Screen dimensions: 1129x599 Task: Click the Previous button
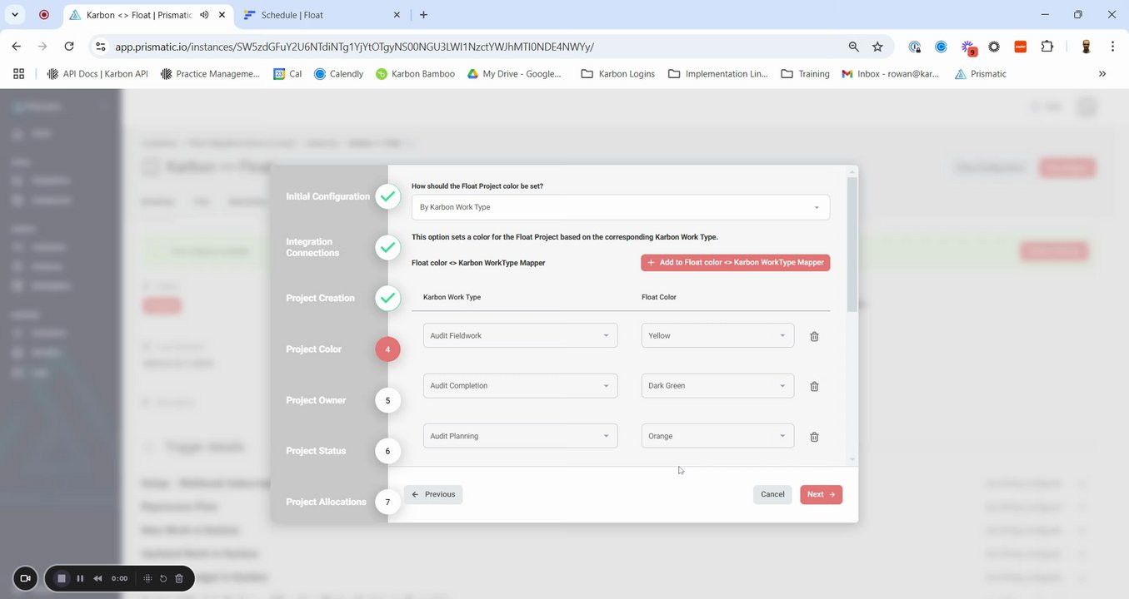(433, 494)
